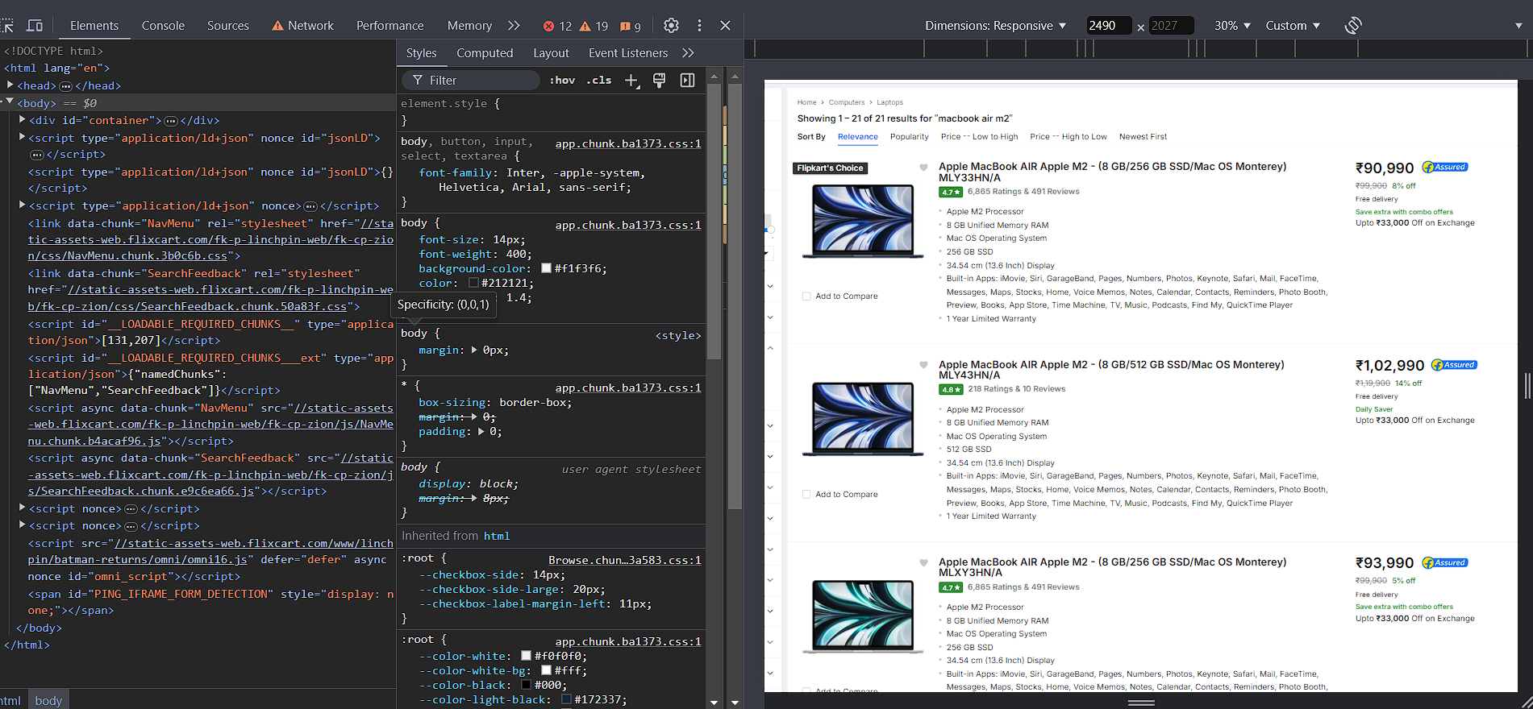
Task: Wishlist heart for MLXY3HN/A MacBook
Action: 923,562
